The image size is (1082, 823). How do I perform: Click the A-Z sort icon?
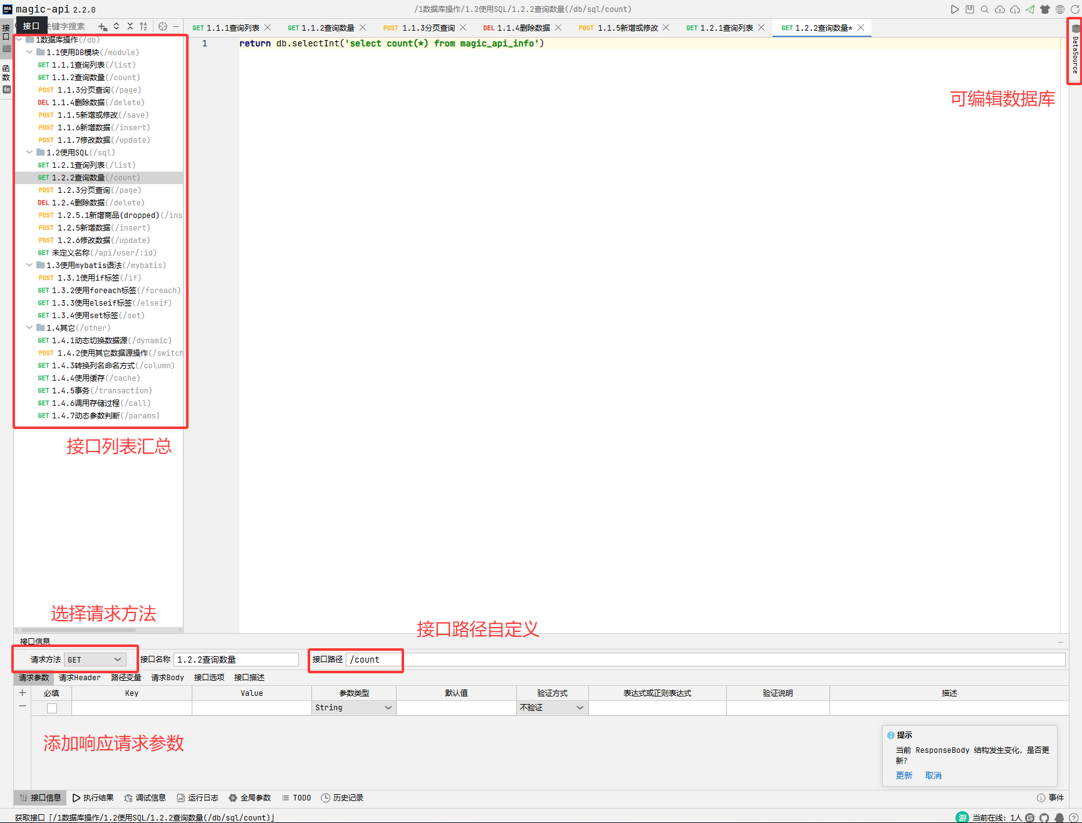tap(143, 26)
